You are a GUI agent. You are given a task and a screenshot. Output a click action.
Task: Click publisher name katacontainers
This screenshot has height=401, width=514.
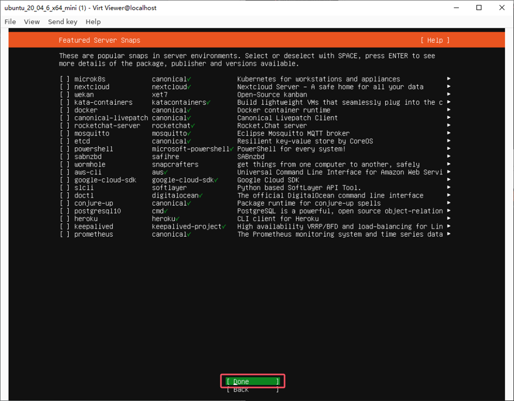pos(179,102)
